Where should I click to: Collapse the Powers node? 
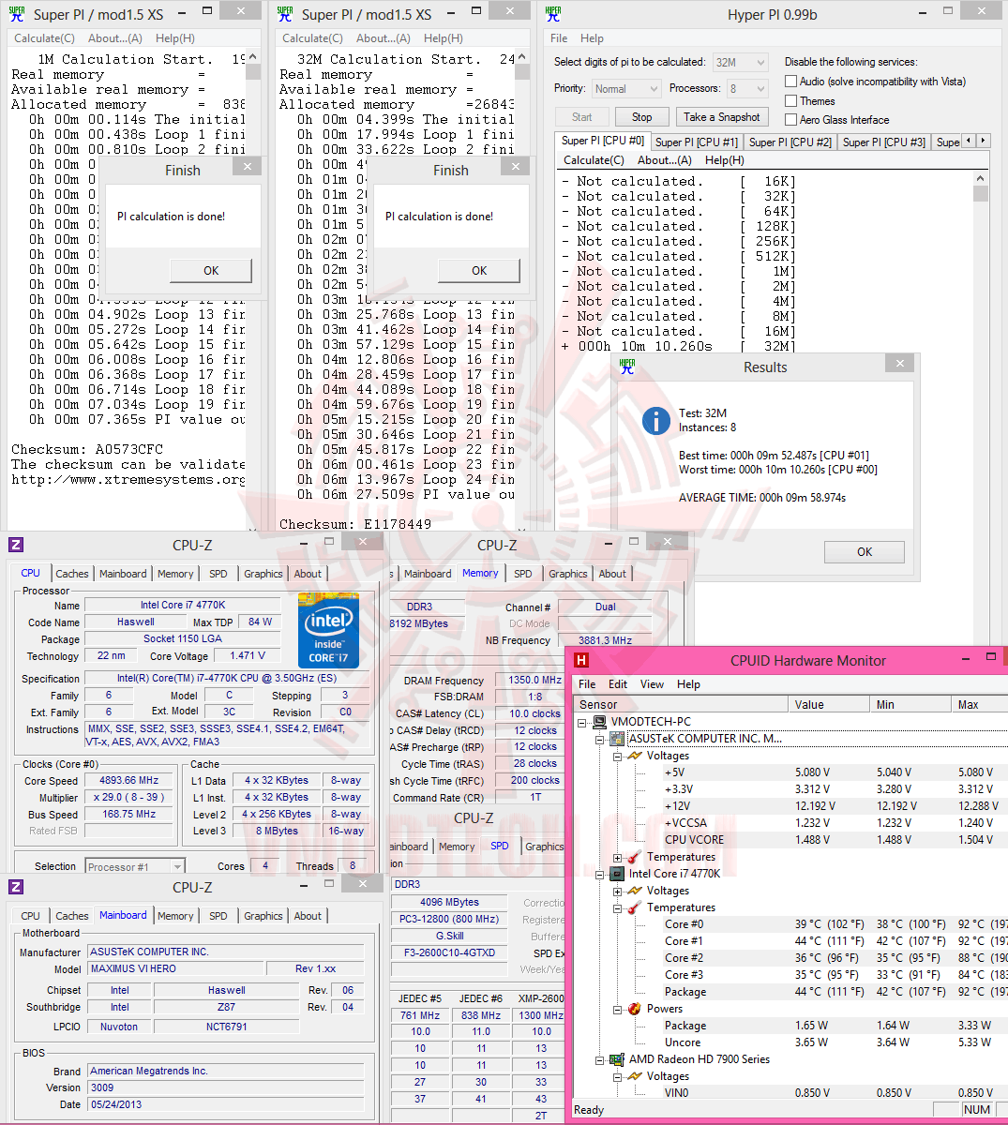click(x=617, y=1009)
